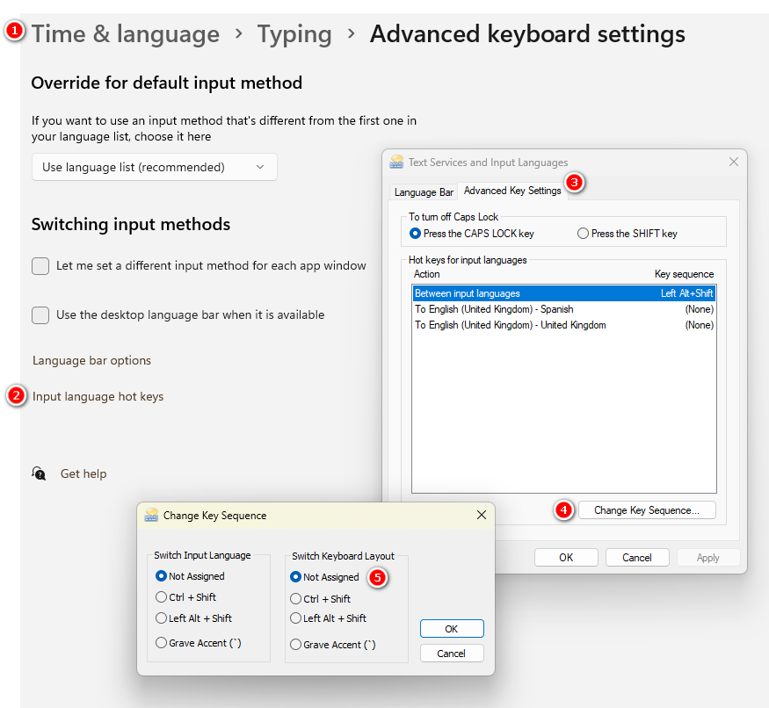Choose Ctrl + Shift under Switch Input Language

pos(161,597)
